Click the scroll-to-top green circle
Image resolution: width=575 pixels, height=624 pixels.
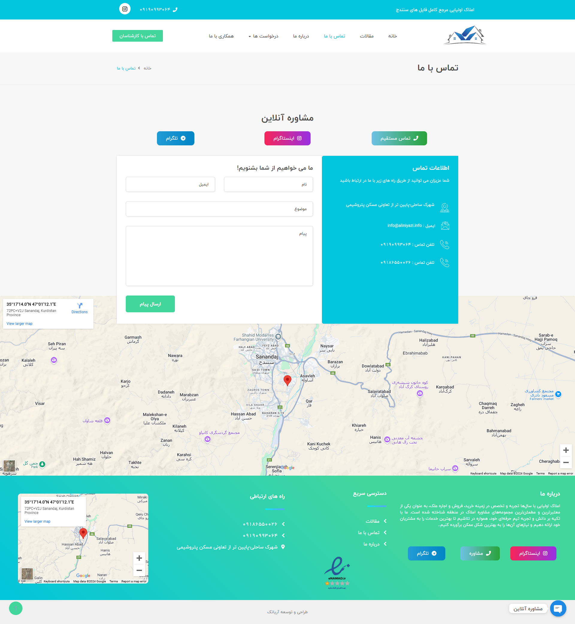tap(16, 608)
